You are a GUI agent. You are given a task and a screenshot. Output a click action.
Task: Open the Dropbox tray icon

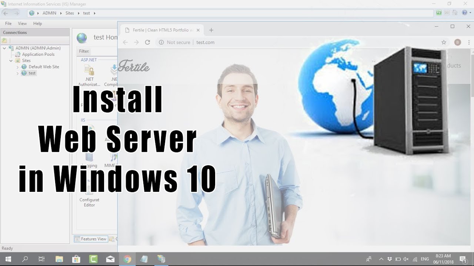coord(390,259)
